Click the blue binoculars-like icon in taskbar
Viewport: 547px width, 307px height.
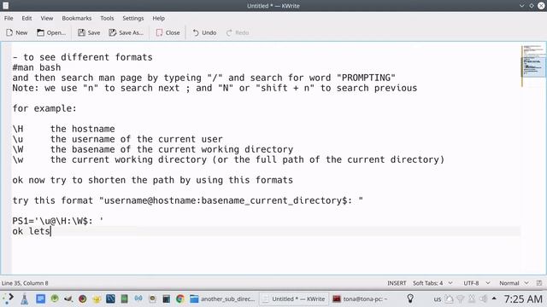138,298
